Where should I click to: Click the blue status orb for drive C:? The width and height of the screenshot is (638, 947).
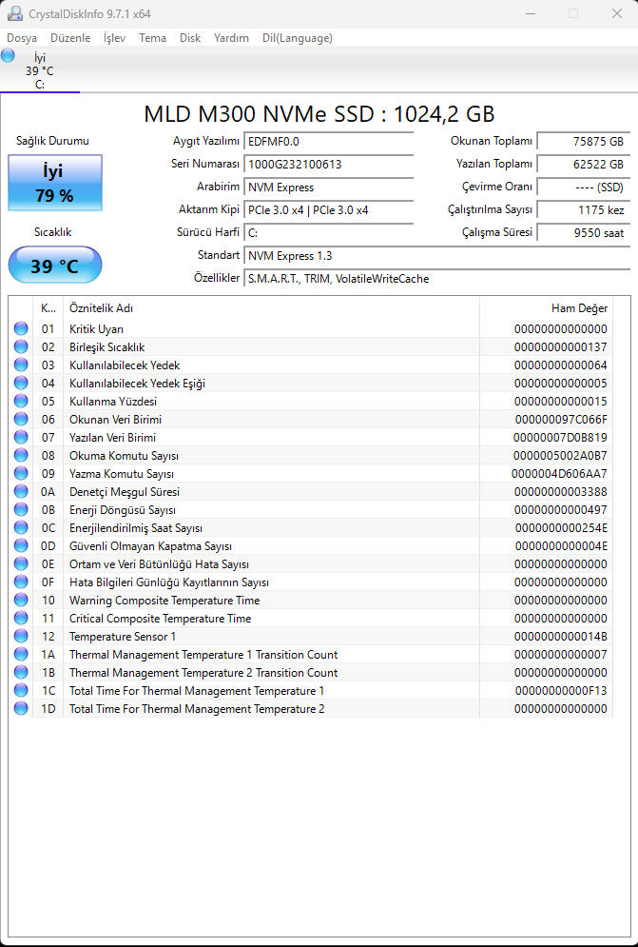click(8, 56)
